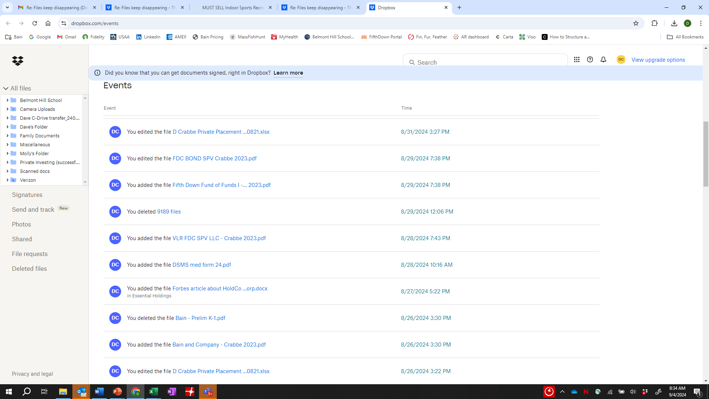Go to the Signatures section
This screenshot has height=399, width=709.
27,195
